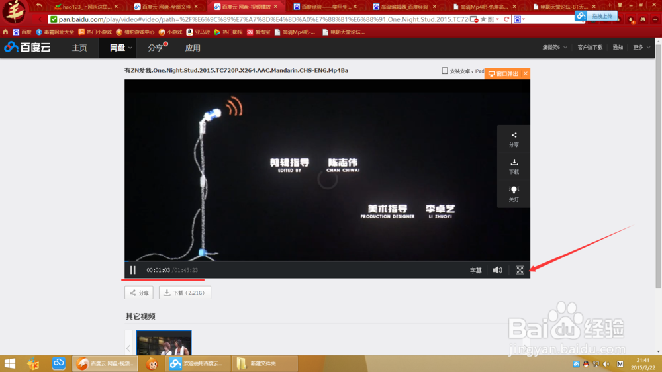Expand the 更多 dropdown menu
The height and width of the screenshot is (372, 662).
(641, 47)
